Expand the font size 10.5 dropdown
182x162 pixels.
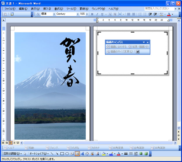coord(87,14)
